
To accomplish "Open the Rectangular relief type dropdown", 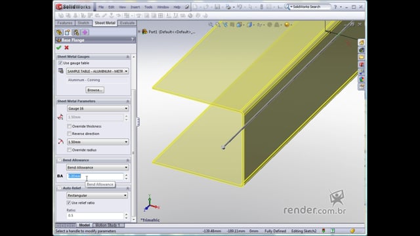I will pyautogui.click(x=97, y=195).
